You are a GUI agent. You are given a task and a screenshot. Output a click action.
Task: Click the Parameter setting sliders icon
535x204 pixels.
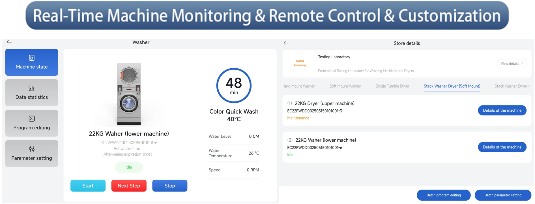click(32, 149)
